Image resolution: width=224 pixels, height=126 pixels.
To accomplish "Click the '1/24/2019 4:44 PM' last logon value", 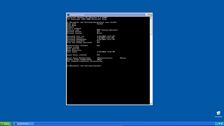I will pyautogui.click(x=106, y=52).
